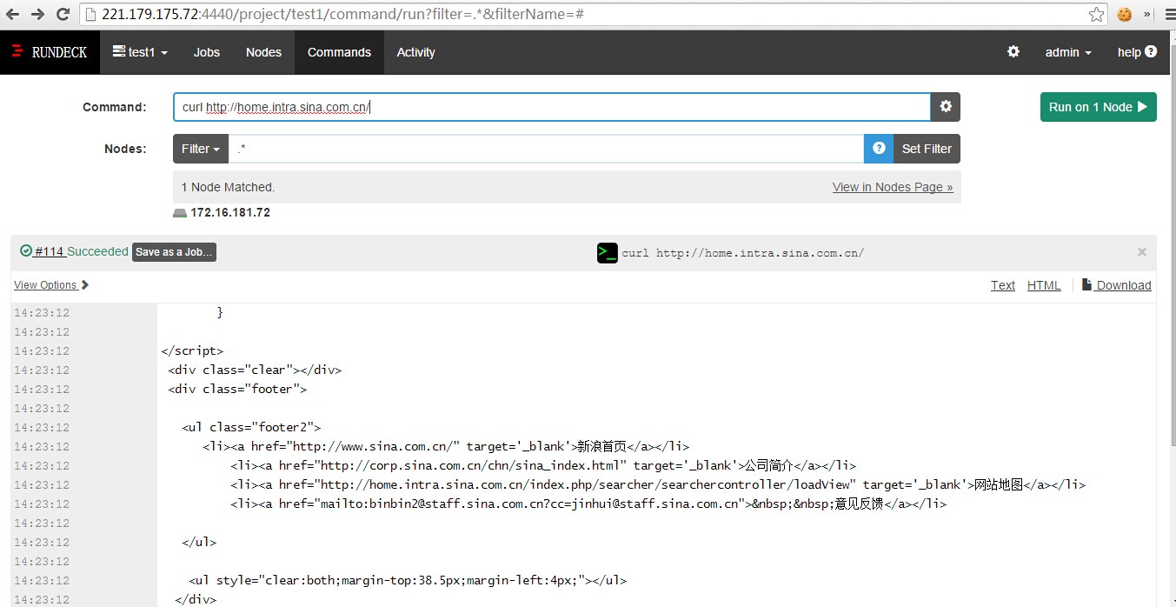
Task: Click the Set Filter button
Action: (x=927, y=149)
